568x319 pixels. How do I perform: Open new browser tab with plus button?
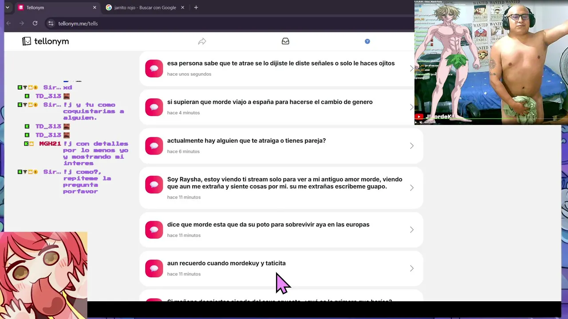196,8
